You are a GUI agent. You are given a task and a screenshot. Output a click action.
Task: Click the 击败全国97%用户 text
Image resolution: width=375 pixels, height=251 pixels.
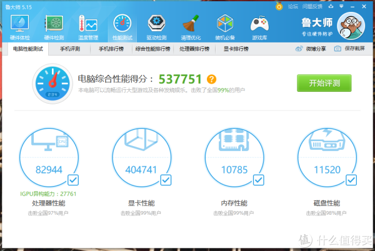48,213
